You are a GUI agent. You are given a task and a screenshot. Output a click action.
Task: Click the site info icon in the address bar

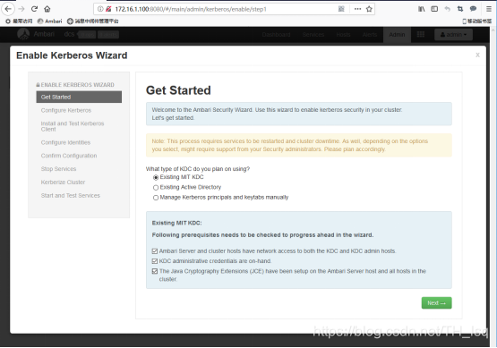click(x=100, y=9)
